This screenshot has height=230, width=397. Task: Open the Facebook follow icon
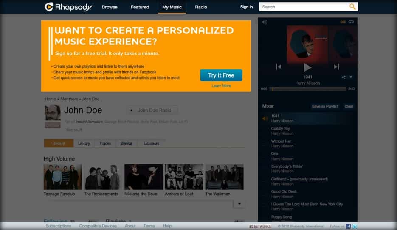pyautogui.click(x=349, y=226)
